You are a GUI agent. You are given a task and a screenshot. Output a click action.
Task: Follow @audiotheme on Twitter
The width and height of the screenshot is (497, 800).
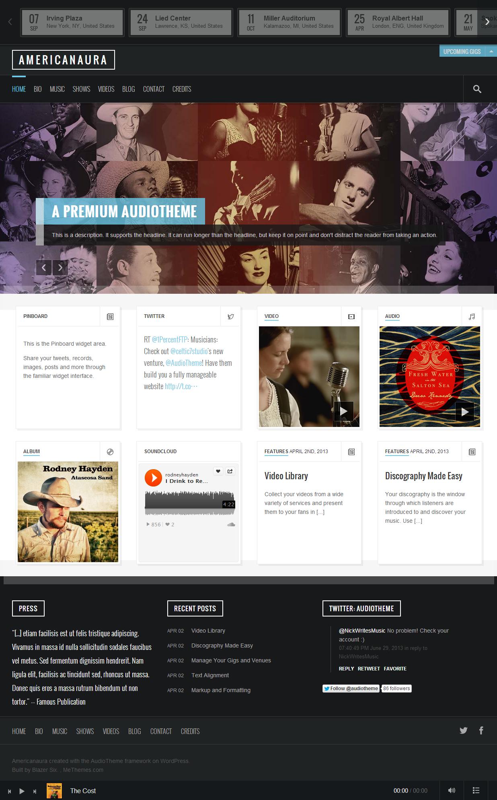351,689
